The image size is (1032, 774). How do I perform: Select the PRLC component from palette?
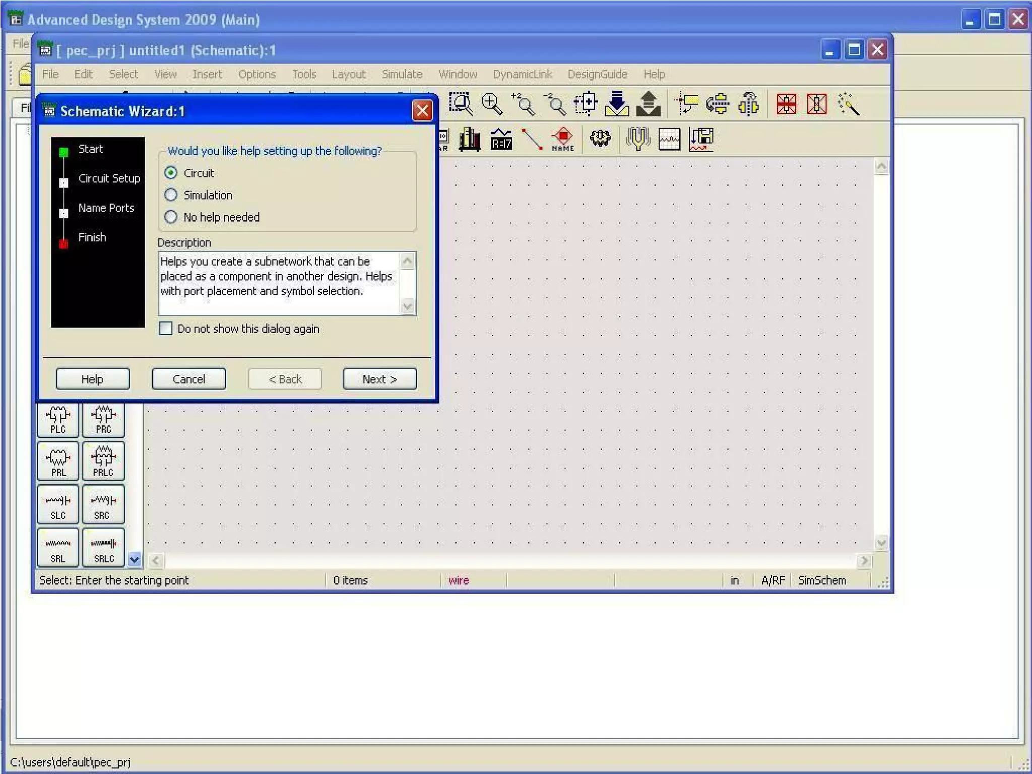103,461
